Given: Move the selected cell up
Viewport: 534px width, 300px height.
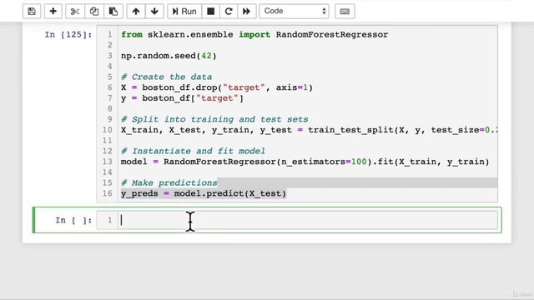Looking at the screenshot, I should click(x=136, y=11).
